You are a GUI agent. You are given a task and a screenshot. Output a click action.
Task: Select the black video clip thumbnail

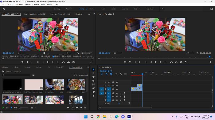point(12,85)
